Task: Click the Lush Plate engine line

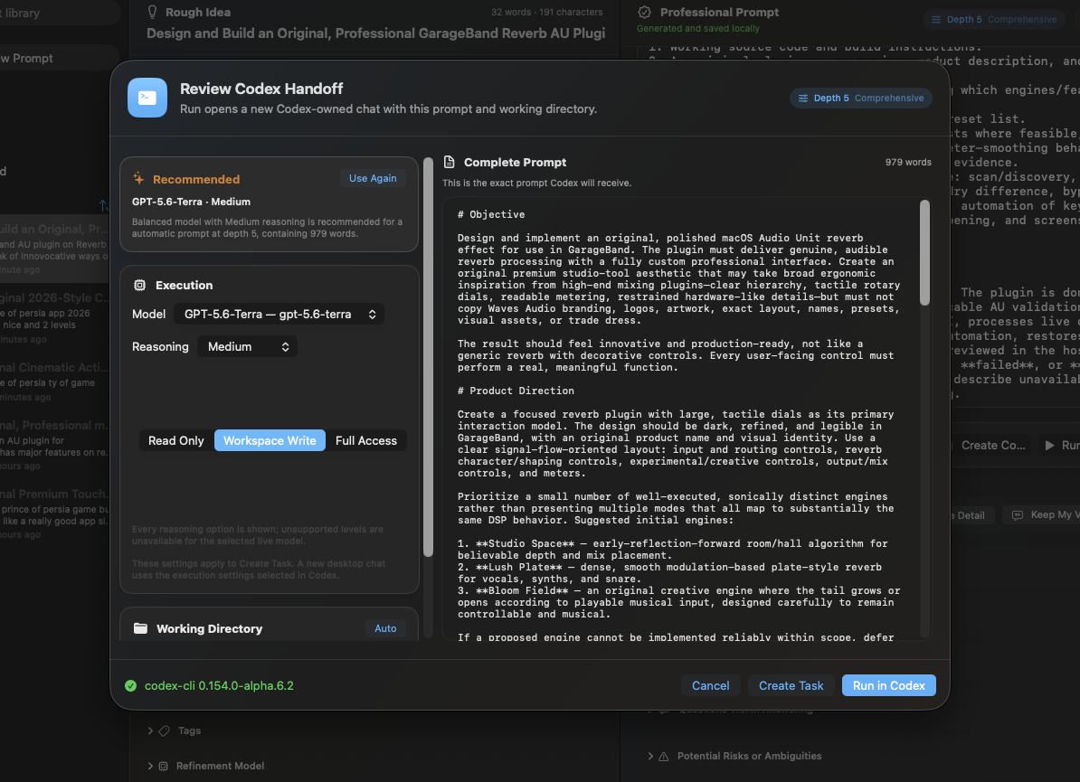Action: 669,573
